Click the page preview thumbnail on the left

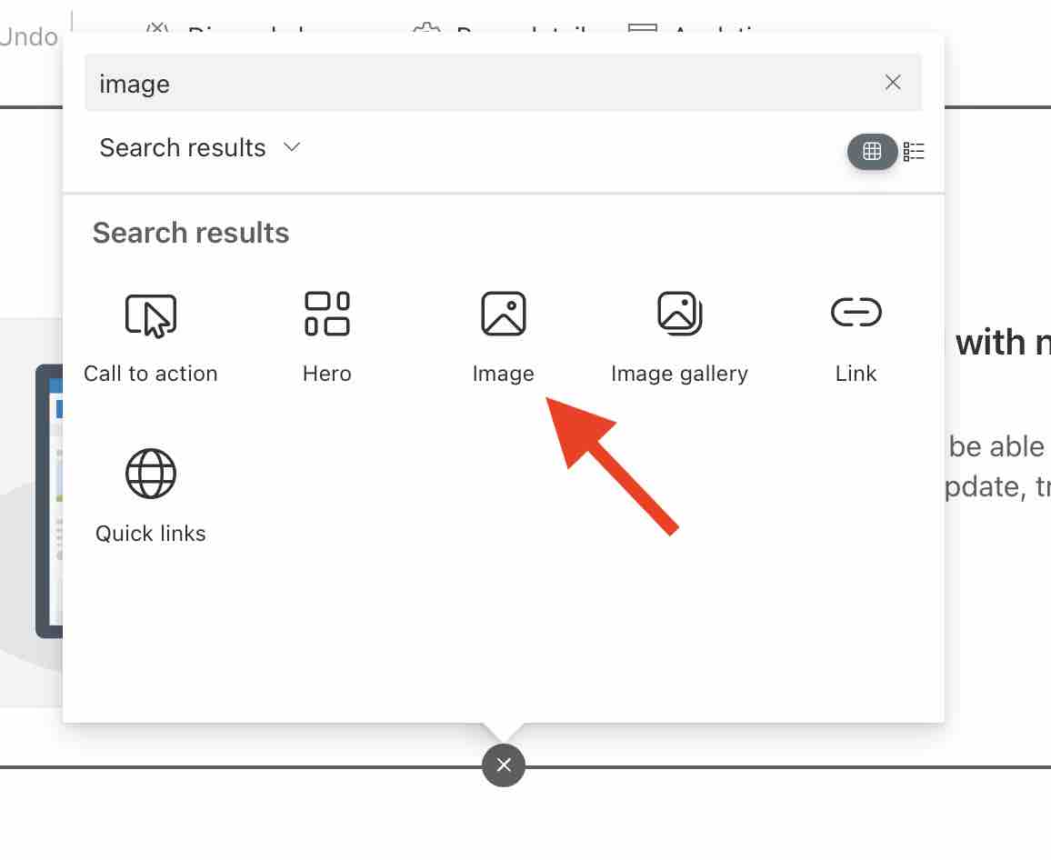tap(50, 500)
